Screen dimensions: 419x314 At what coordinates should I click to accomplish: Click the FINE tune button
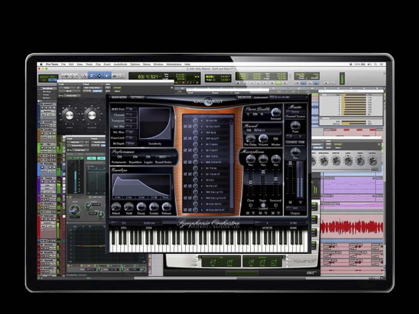coord(302,142)
